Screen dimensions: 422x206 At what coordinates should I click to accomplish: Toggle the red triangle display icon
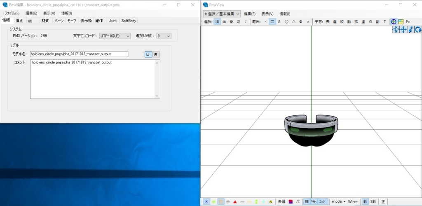point(235,202)
